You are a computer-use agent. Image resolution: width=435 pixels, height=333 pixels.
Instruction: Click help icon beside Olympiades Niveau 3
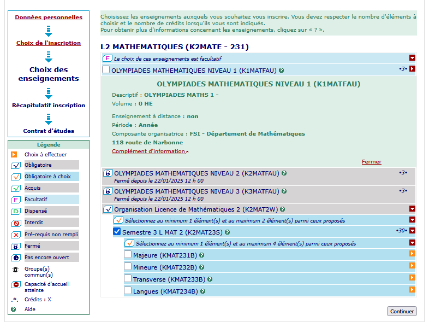pyautogui.click(x=284, y=191)
